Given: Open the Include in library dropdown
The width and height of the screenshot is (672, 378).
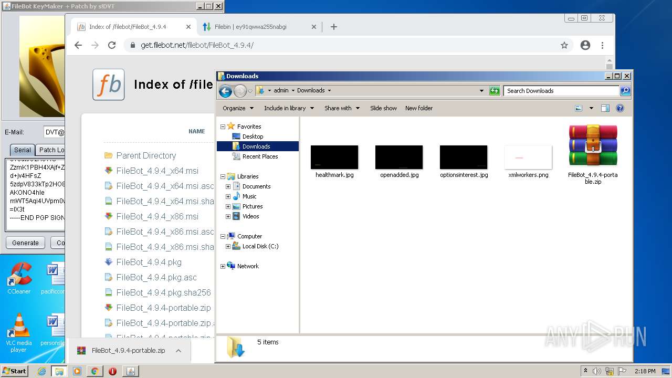Looking at the screenshot, I should click(289, 108).
